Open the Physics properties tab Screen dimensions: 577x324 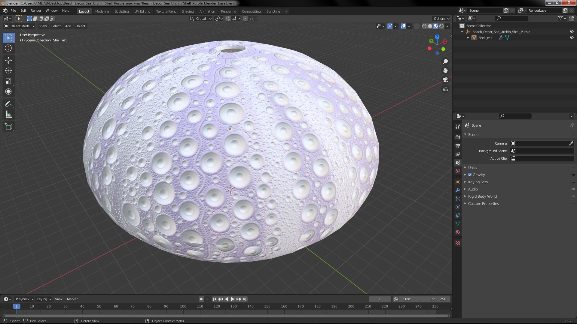pos(458,207)
